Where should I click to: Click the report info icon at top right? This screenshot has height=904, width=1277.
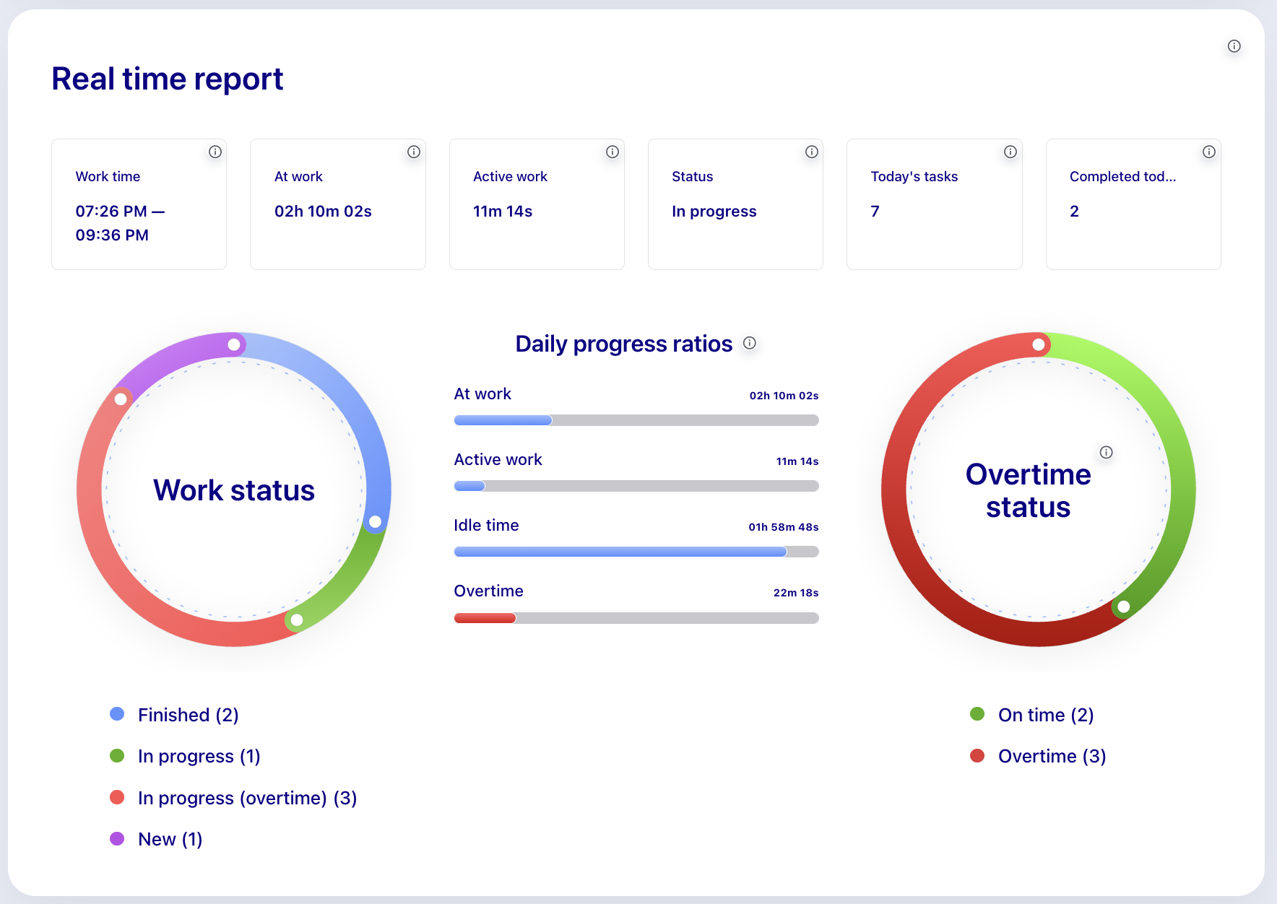click(x=1234, y=46)
